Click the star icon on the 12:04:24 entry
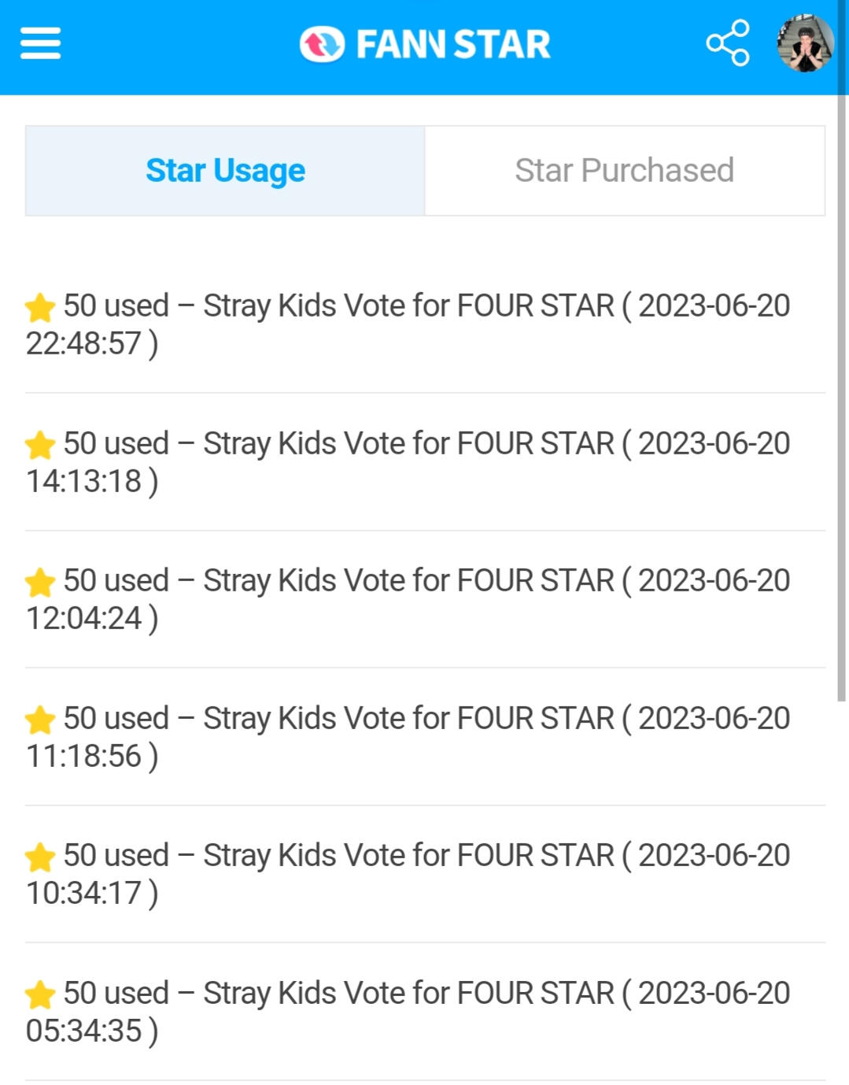Screen dimensions: 849x1085 (39, 582)
